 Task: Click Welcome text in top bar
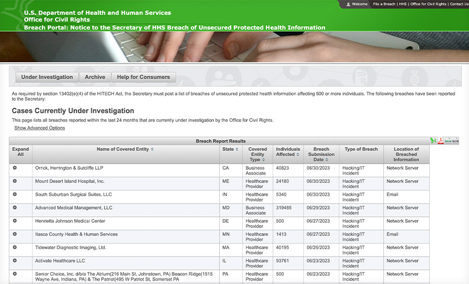(x=359, y=4)
